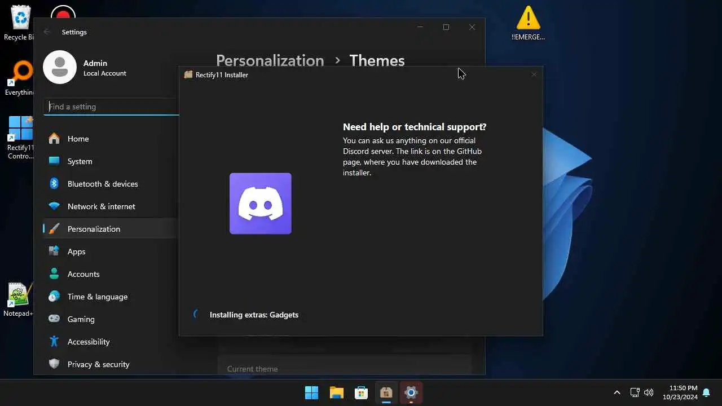Image resolution: width=722 pixels, height=406 pixels.
Task: Click the 'Need help or technical support?' heading
Action: tap(415, 127)
